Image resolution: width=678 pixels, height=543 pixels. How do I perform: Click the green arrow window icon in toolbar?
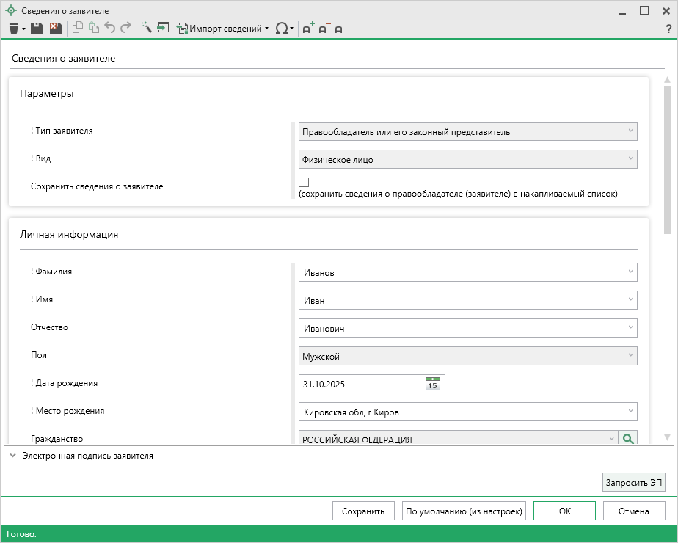(x=164, y=29)
